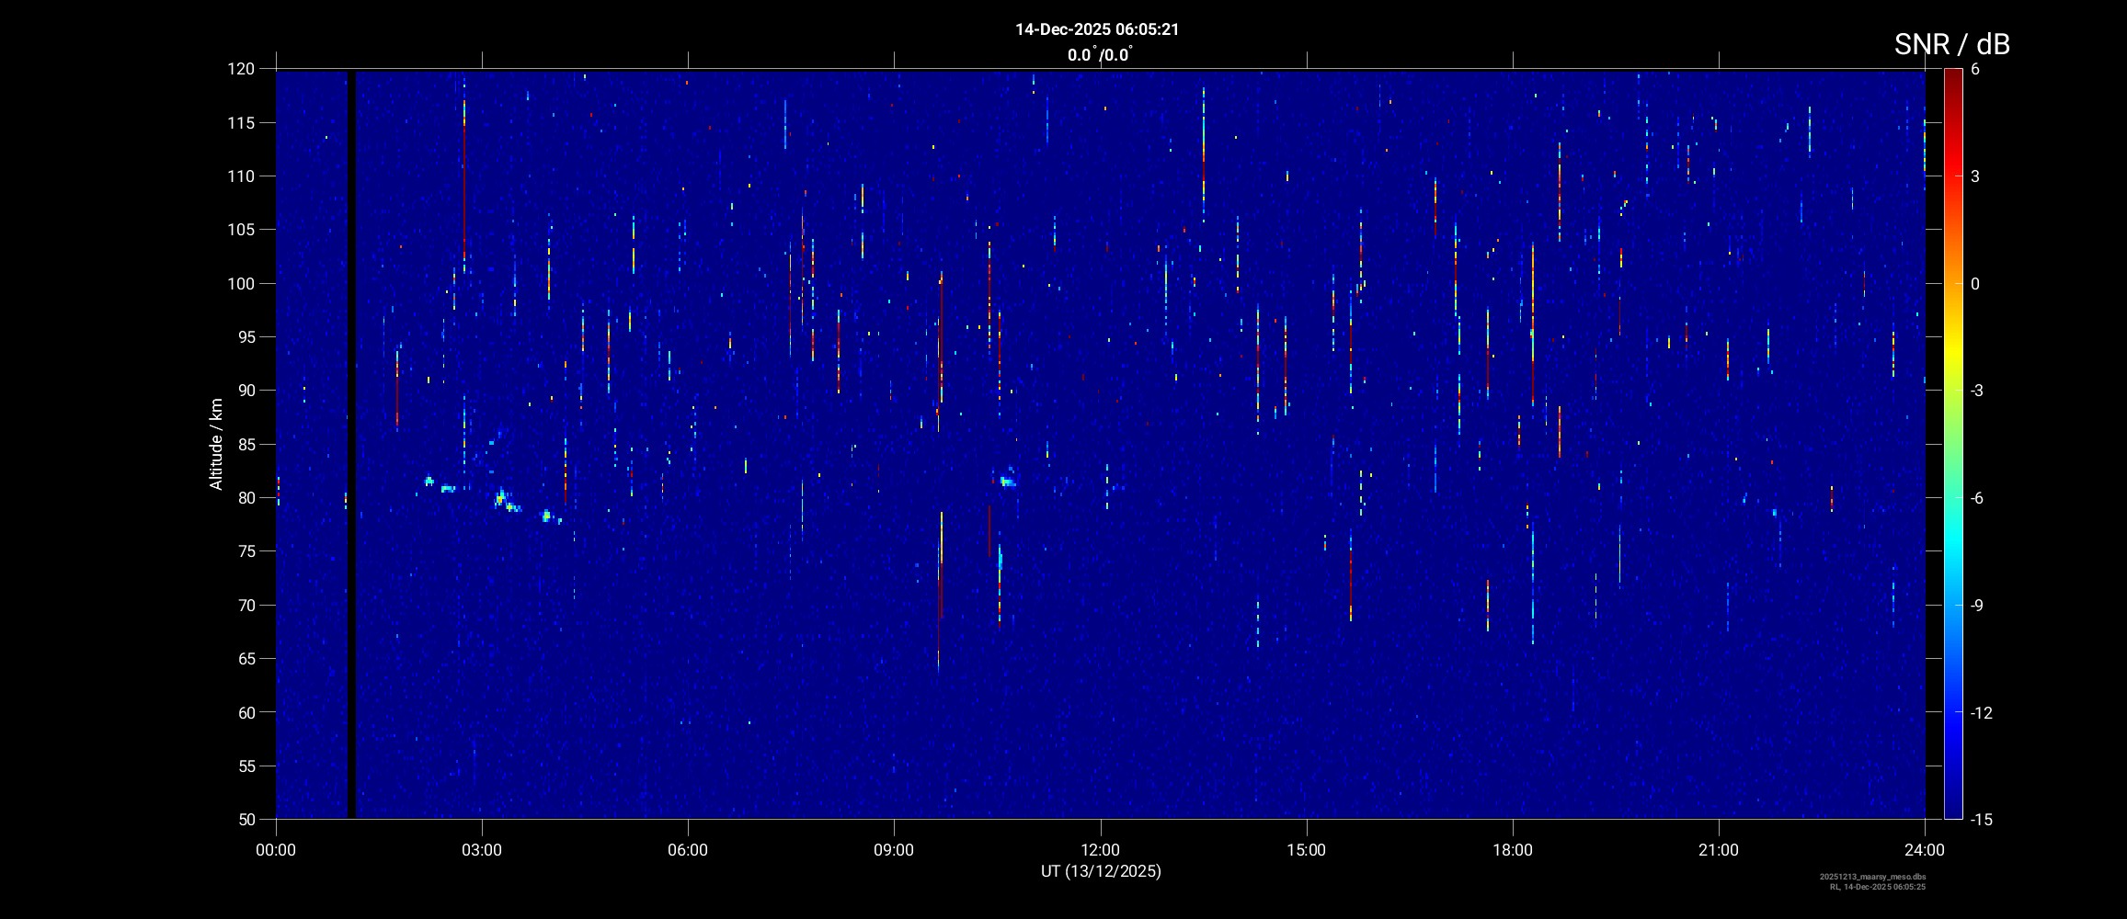The image size is (2127, 919).
Task: Click the black data gap stripe after 01:00
Action: 351,441
